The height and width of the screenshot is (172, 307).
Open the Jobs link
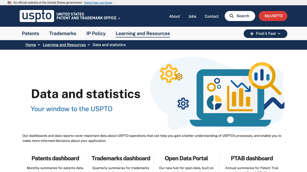point(192,16)
